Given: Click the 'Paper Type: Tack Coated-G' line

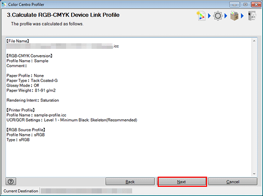Looking at the screenshot, I should click(32, 80).
